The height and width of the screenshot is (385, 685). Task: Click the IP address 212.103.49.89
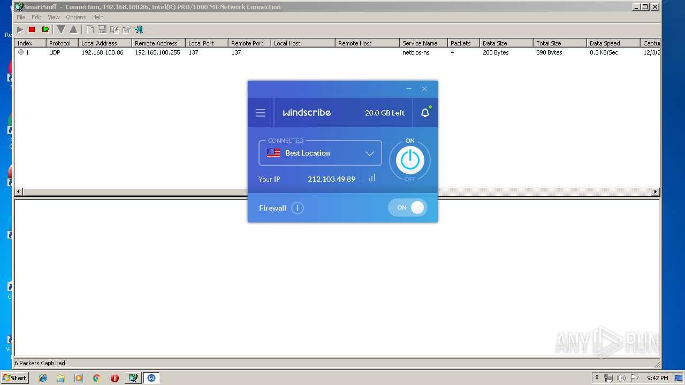[x=331, y=179]
